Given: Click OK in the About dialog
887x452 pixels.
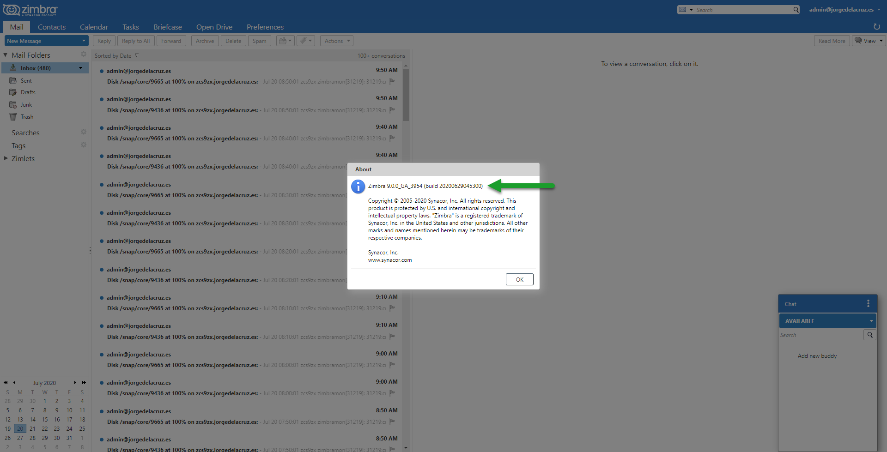Looking at the screenshot, I should (x=520, y=279).
